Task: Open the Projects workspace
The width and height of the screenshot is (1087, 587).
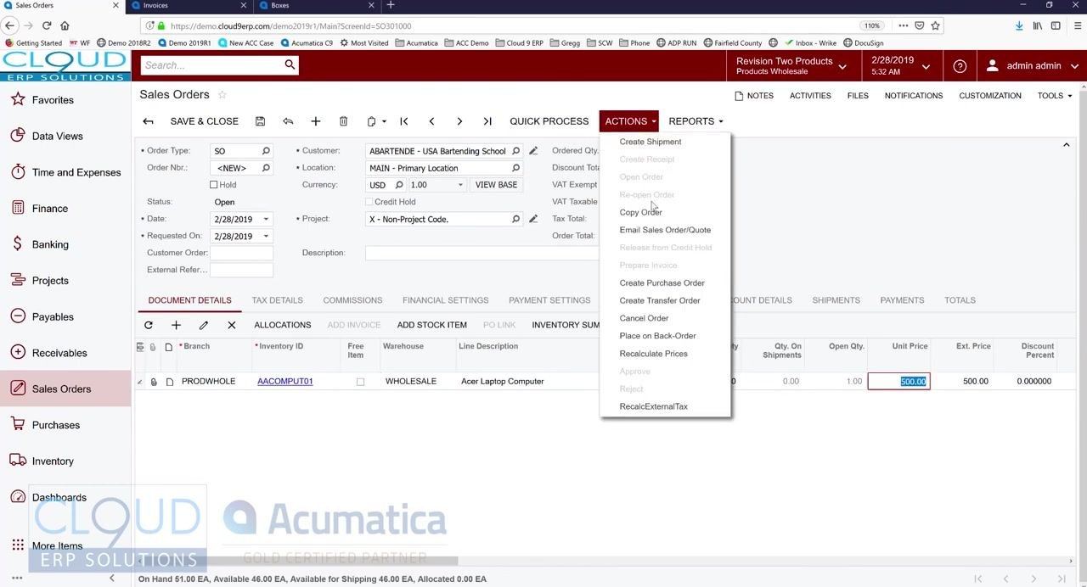Action: coord(50,281)
